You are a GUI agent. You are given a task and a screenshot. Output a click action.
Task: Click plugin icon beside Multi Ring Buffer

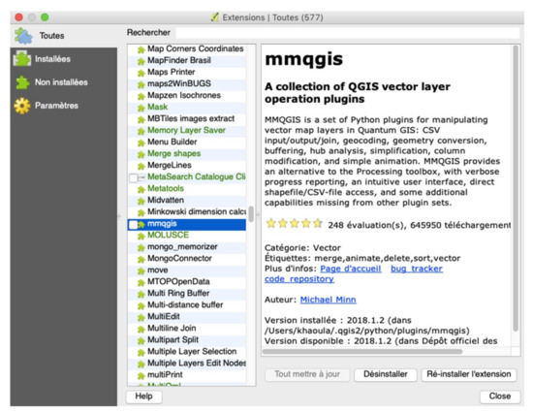pos(141,295)
